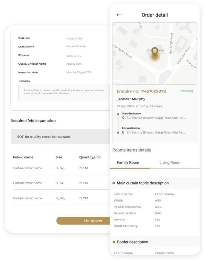The height and width of the screenshot is (261, 205).
Task: Click the 23 sep 2022, 4 rooms summary line
Action: click(x=139, y=106)
